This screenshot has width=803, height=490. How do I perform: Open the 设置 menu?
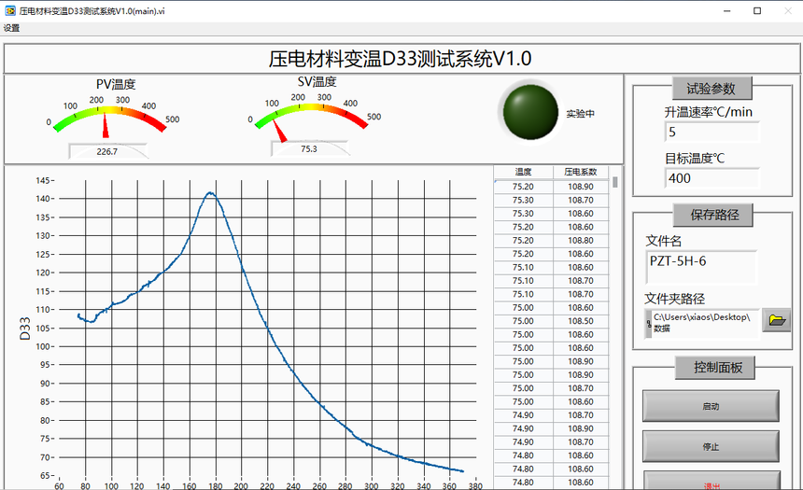(x=11, y=28)
